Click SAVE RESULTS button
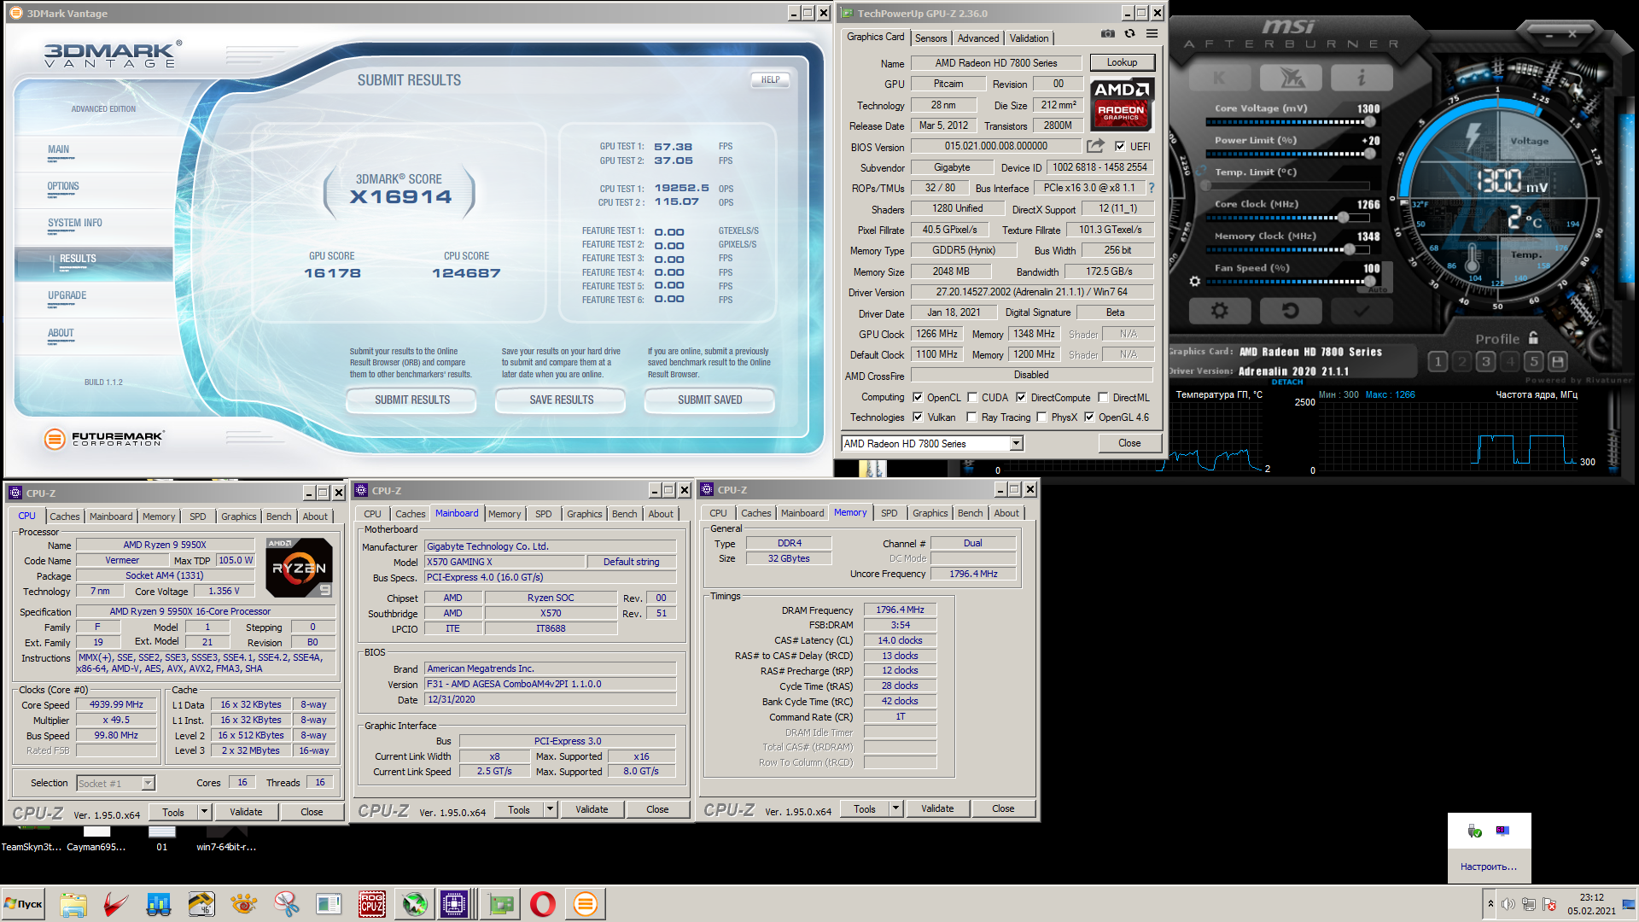 tap(562, 400)
